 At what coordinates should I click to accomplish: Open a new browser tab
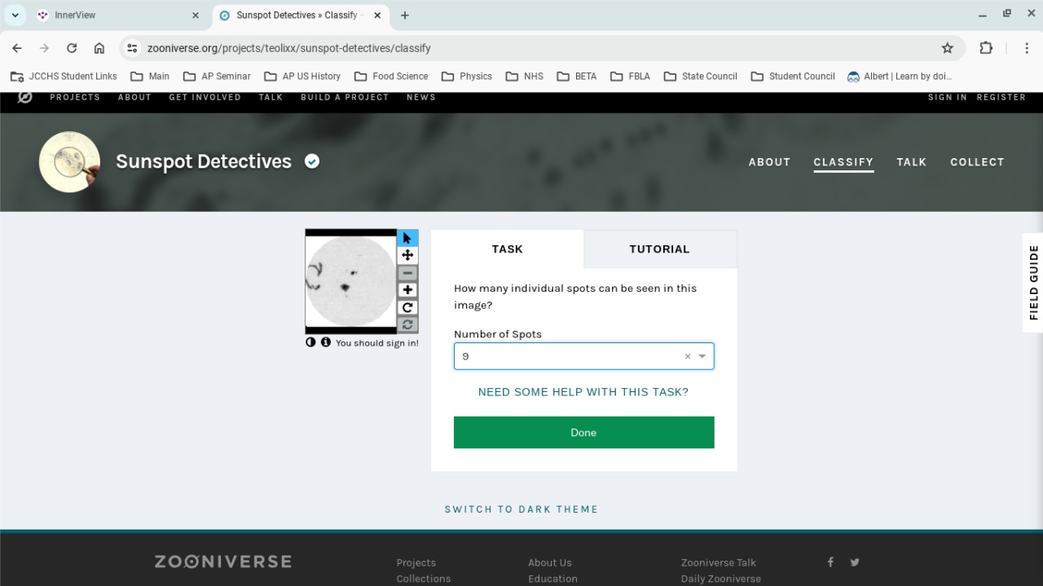(405, 15)
